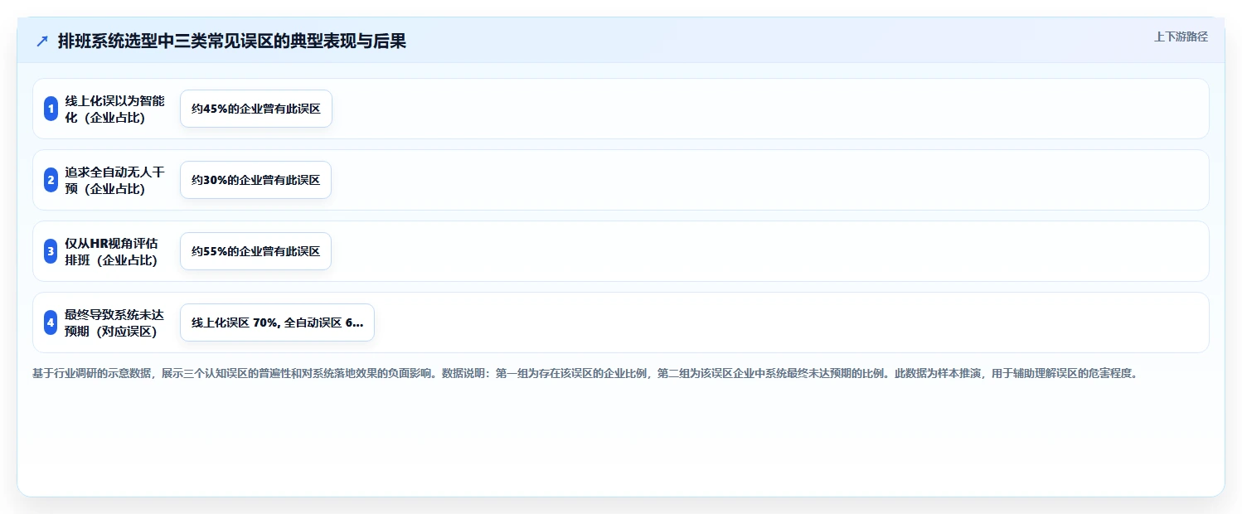Click the footnote starting 基于行业调研的示意数据

tap(586, 373)
